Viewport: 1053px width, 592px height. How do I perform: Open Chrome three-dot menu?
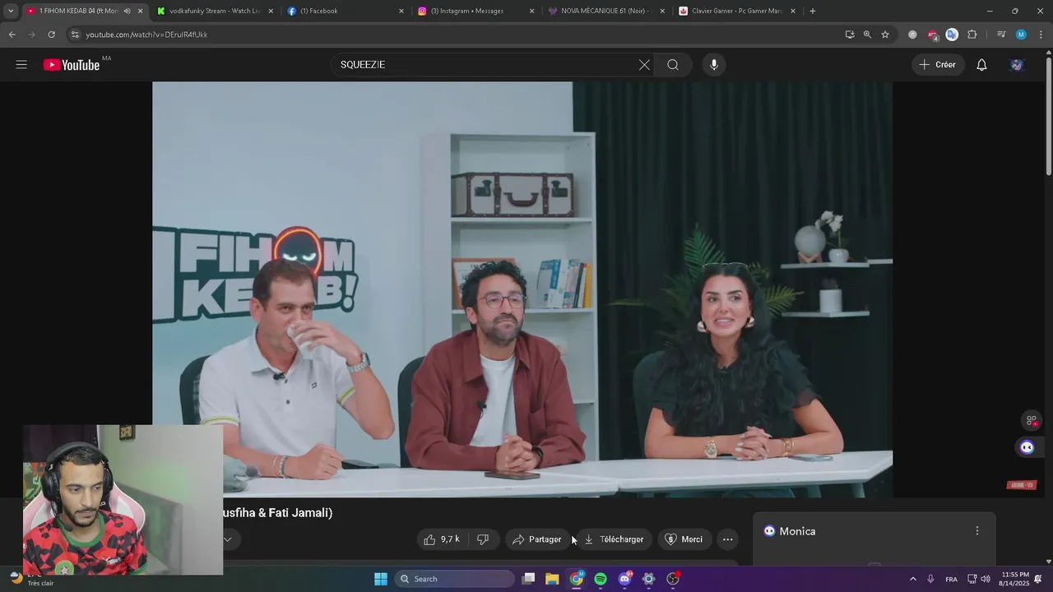pos(1041,35)
